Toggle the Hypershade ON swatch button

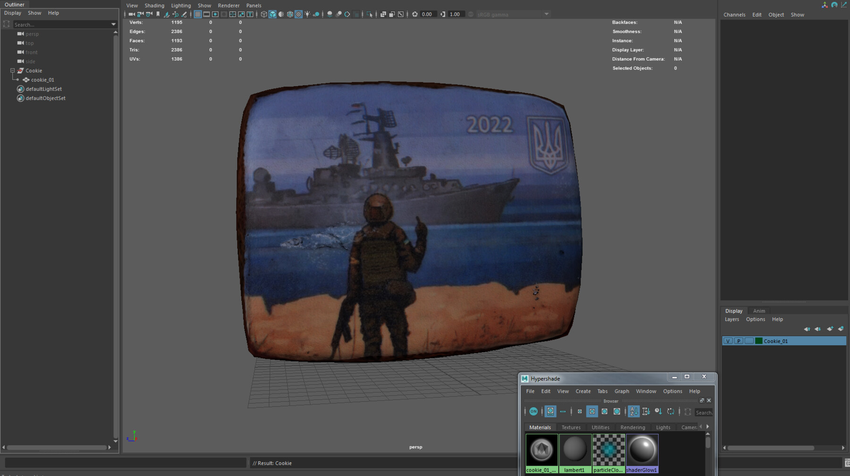click(x=533, y=412)
